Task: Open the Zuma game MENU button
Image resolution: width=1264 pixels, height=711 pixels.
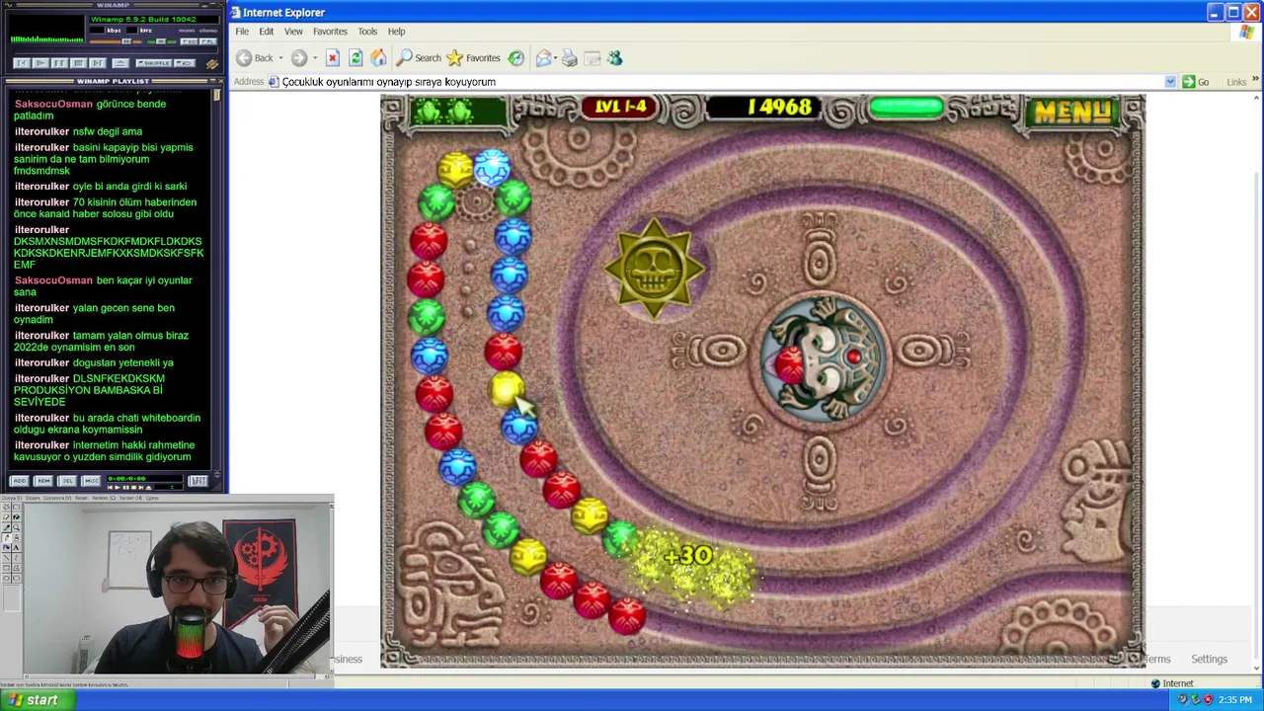Action: [1071, 112]
